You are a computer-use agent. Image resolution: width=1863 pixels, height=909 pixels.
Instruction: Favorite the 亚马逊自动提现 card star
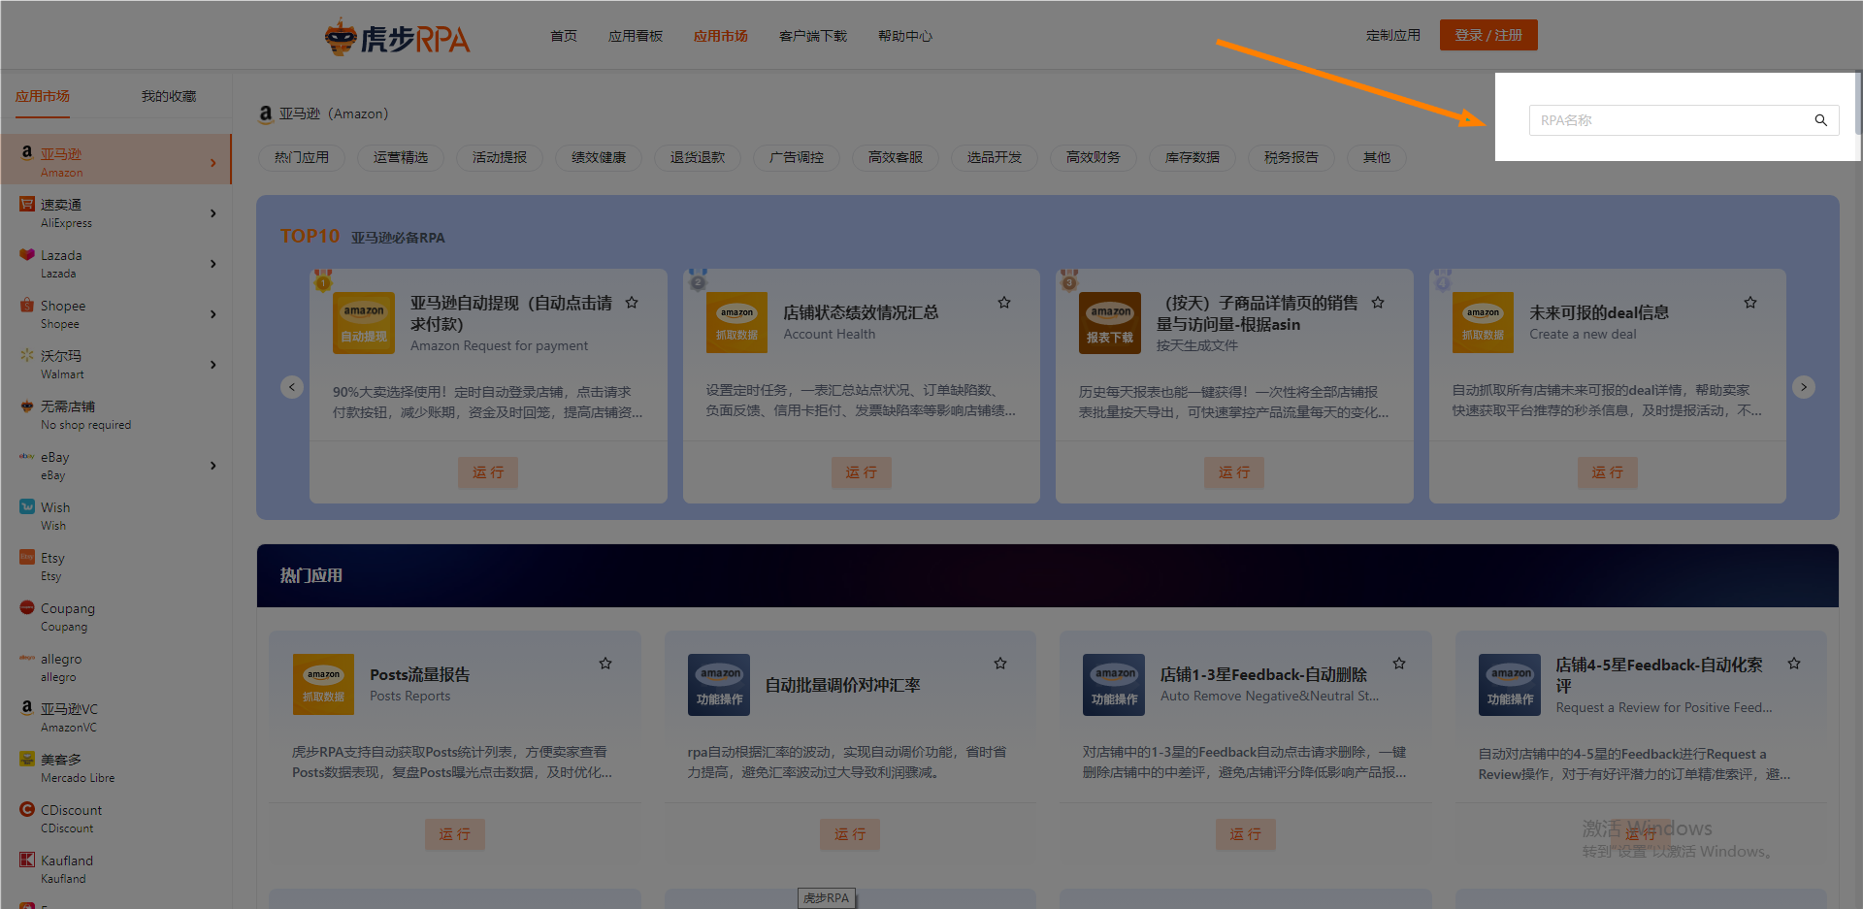pos(632,303)
